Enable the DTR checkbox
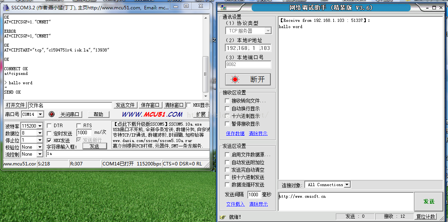 click(x=49, y=126)
